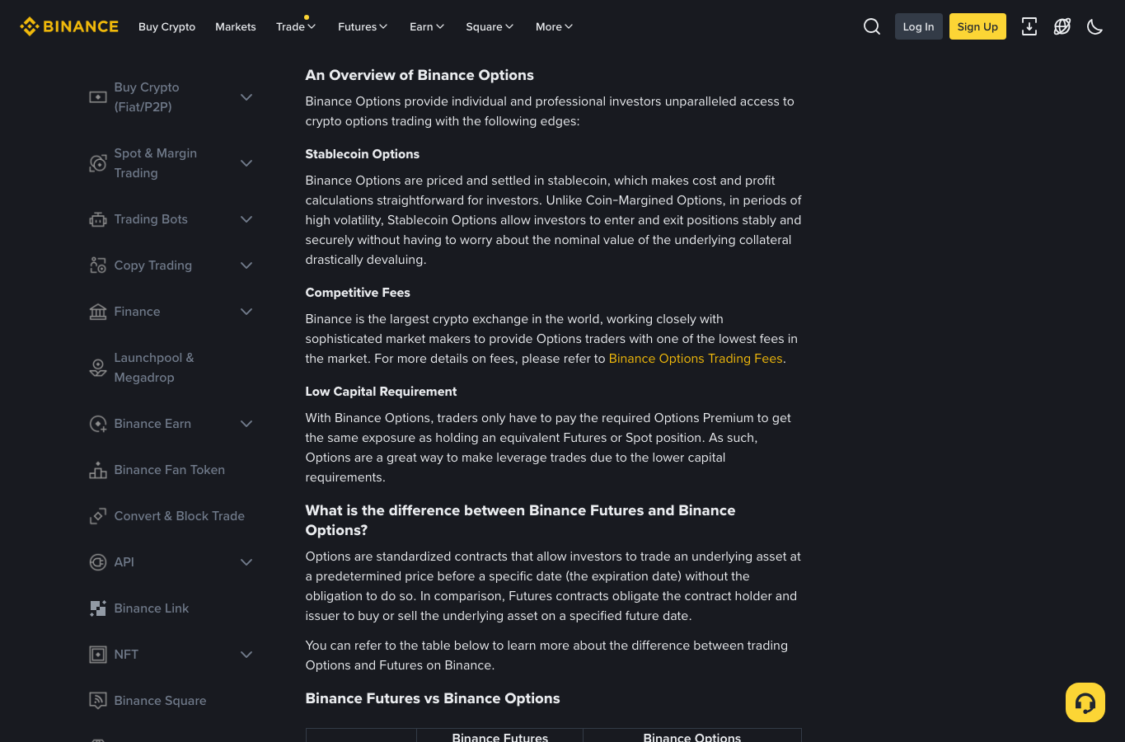Expand API section chevron
The height and width of the screenshot is (742, 1125).
[246, 562]
